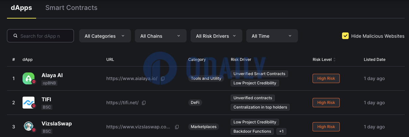Copy the tifi.net URL
The image size is (409, 137).
point(144,103)
